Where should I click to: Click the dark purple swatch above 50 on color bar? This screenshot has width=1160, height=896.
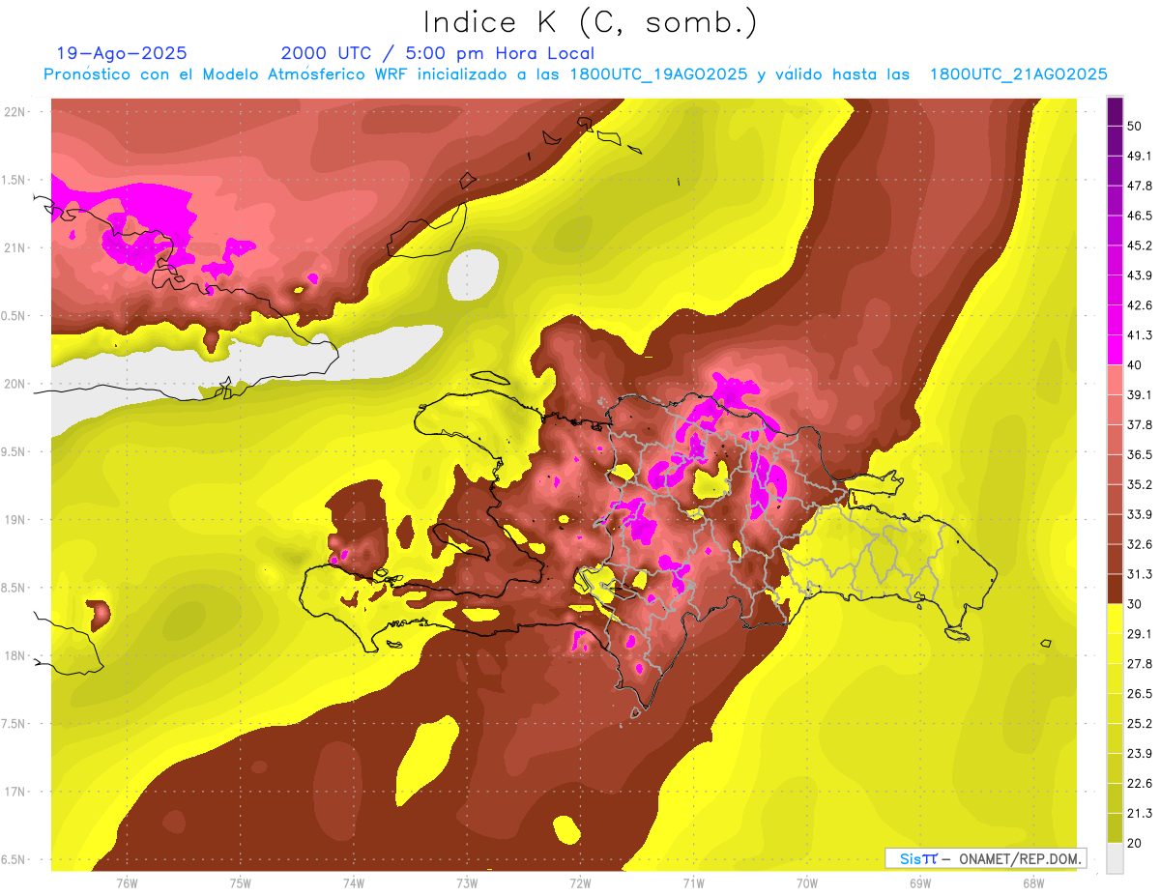1115,111
